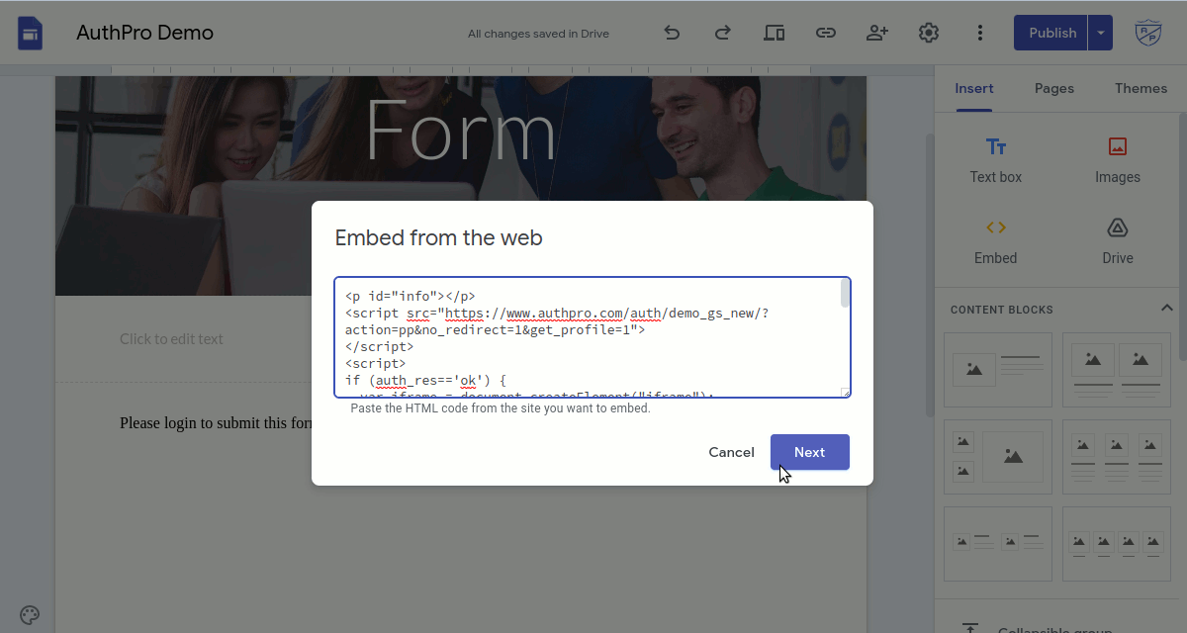Select two small images plus large image block
Viewport: 1187px width, 633px height.
(x=998, y=457)
